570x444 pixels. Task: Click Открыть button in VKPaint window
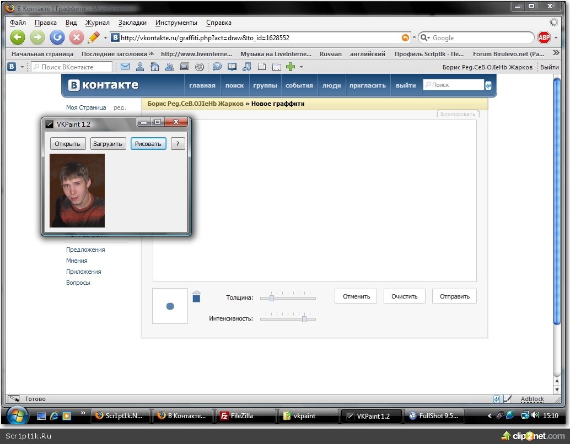tap(67, 144)
